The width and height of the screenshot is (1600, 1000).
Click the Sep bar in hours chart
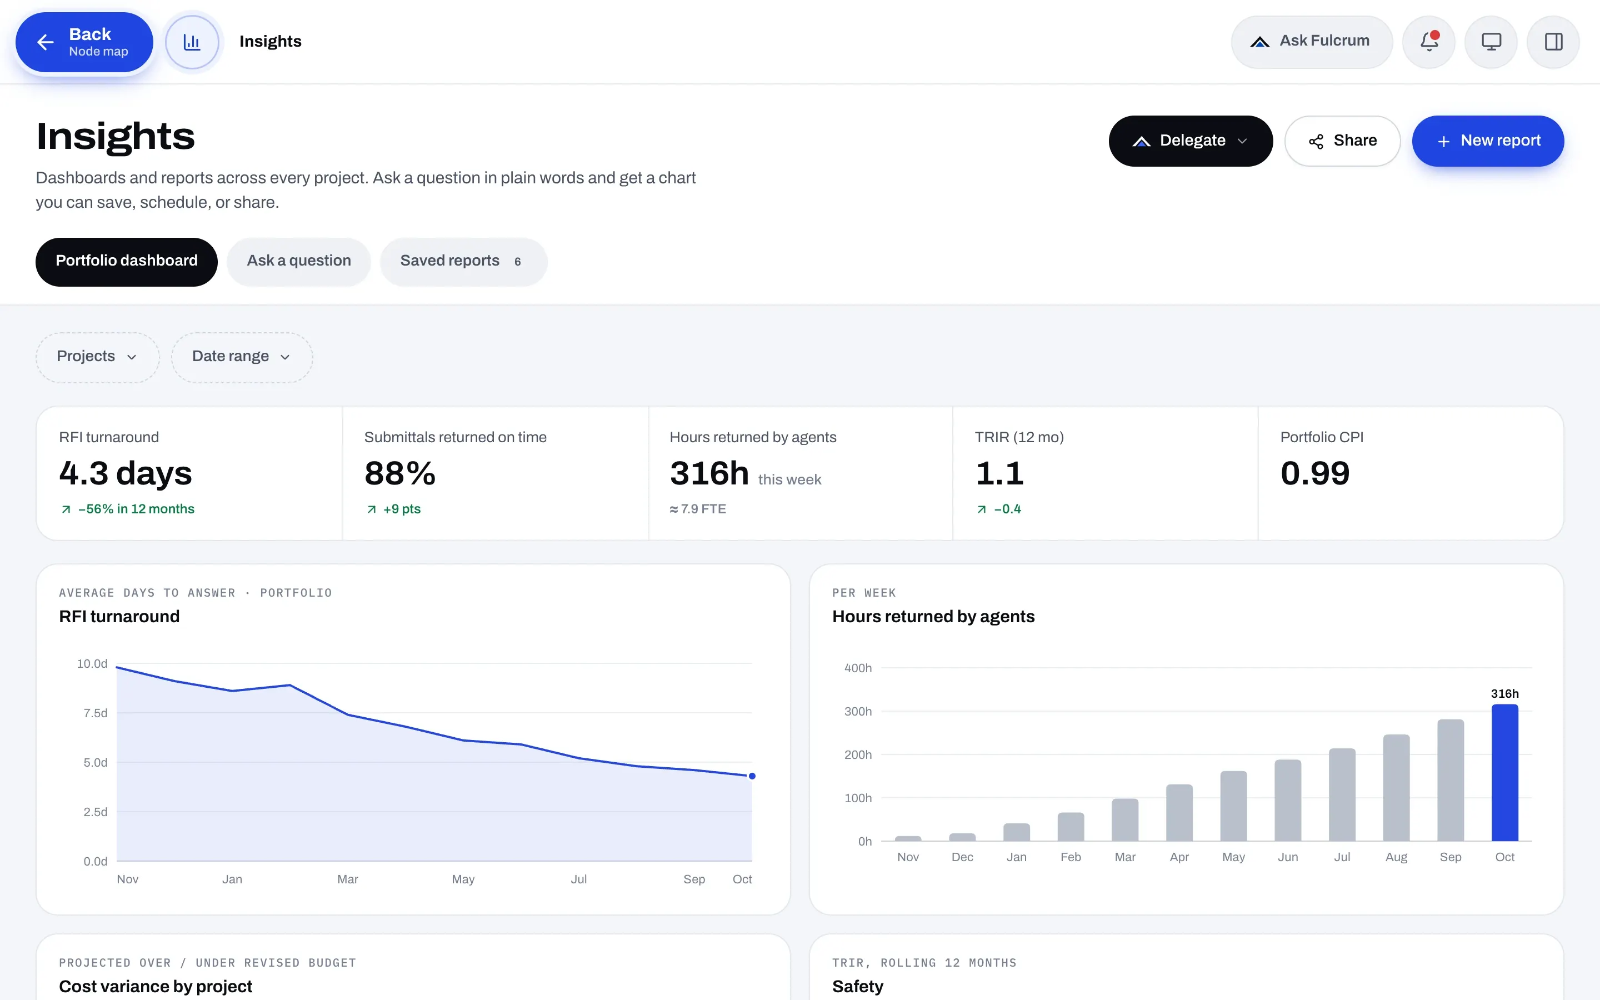tap(1451, 781)
